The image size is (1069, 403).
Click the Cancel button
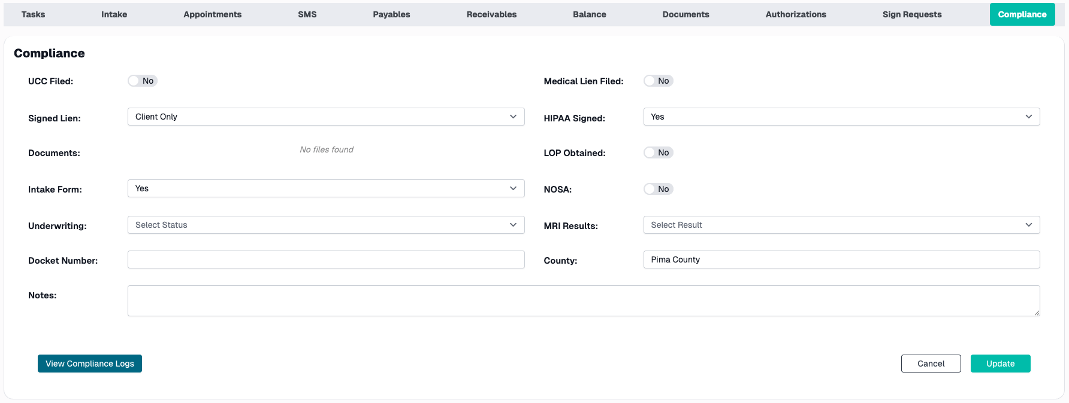pos(931,363)
